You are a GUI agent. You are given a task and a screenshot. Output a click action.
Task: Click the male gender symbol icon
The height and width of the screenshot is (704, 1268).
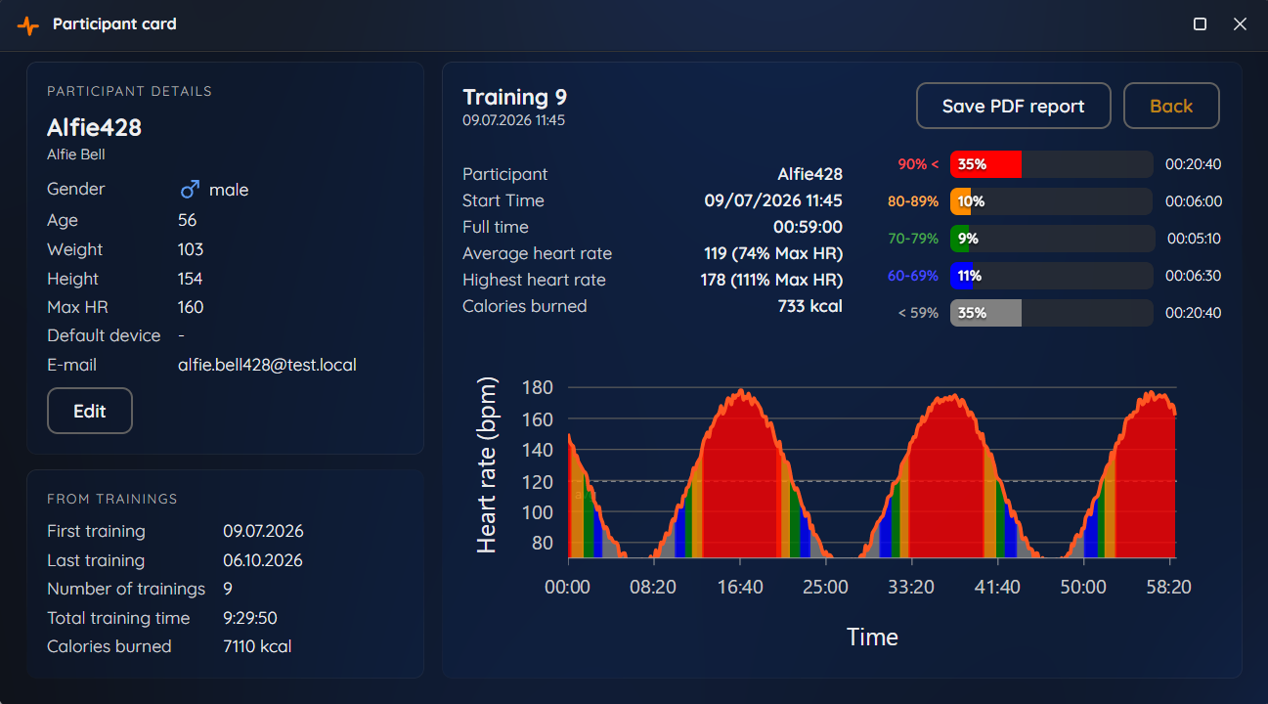click(x=190, y=190)
